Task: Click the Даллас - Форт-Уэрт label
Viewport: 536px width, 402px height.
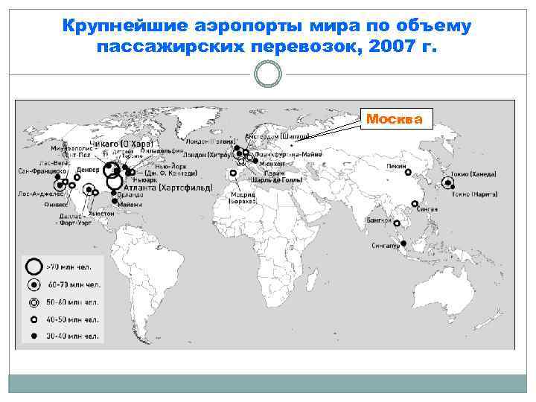Action: pos(74,220)
